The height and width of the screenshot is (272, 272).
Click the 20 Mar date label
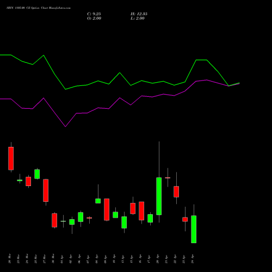[x=9, y=259]
